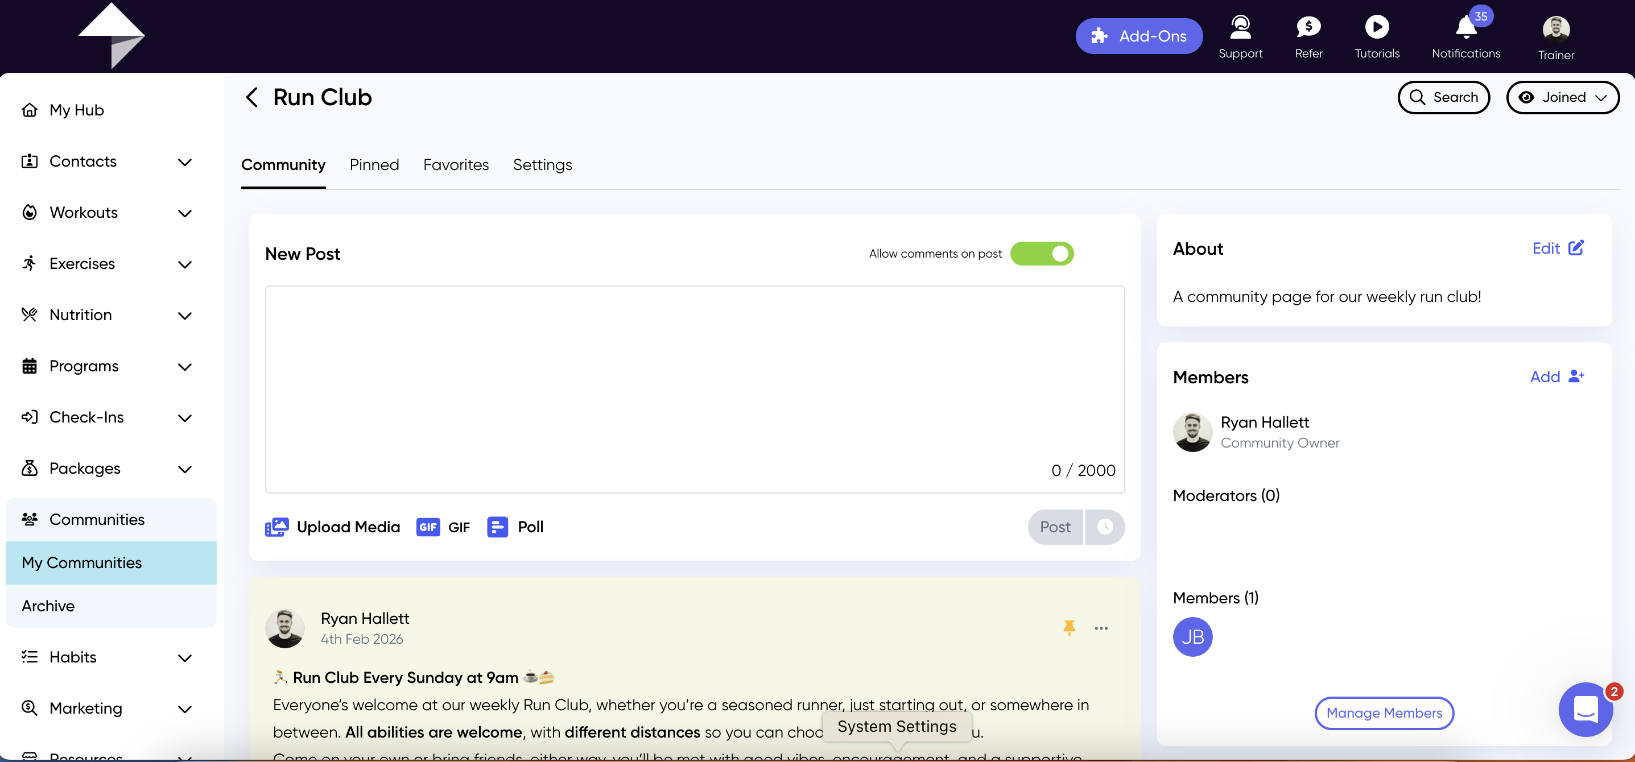
Task: Click the Add link in Members
Action: click(x=1545, y=377)
